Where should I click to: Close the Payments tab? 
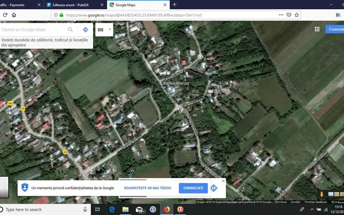tap(39, 5)
